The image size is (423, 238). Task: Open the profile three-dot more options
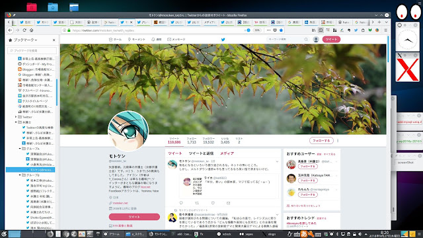coord(338,141)
